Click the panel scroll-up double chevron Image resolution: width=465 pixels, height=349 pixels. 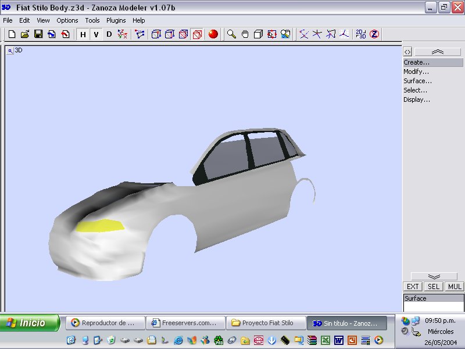438,52
